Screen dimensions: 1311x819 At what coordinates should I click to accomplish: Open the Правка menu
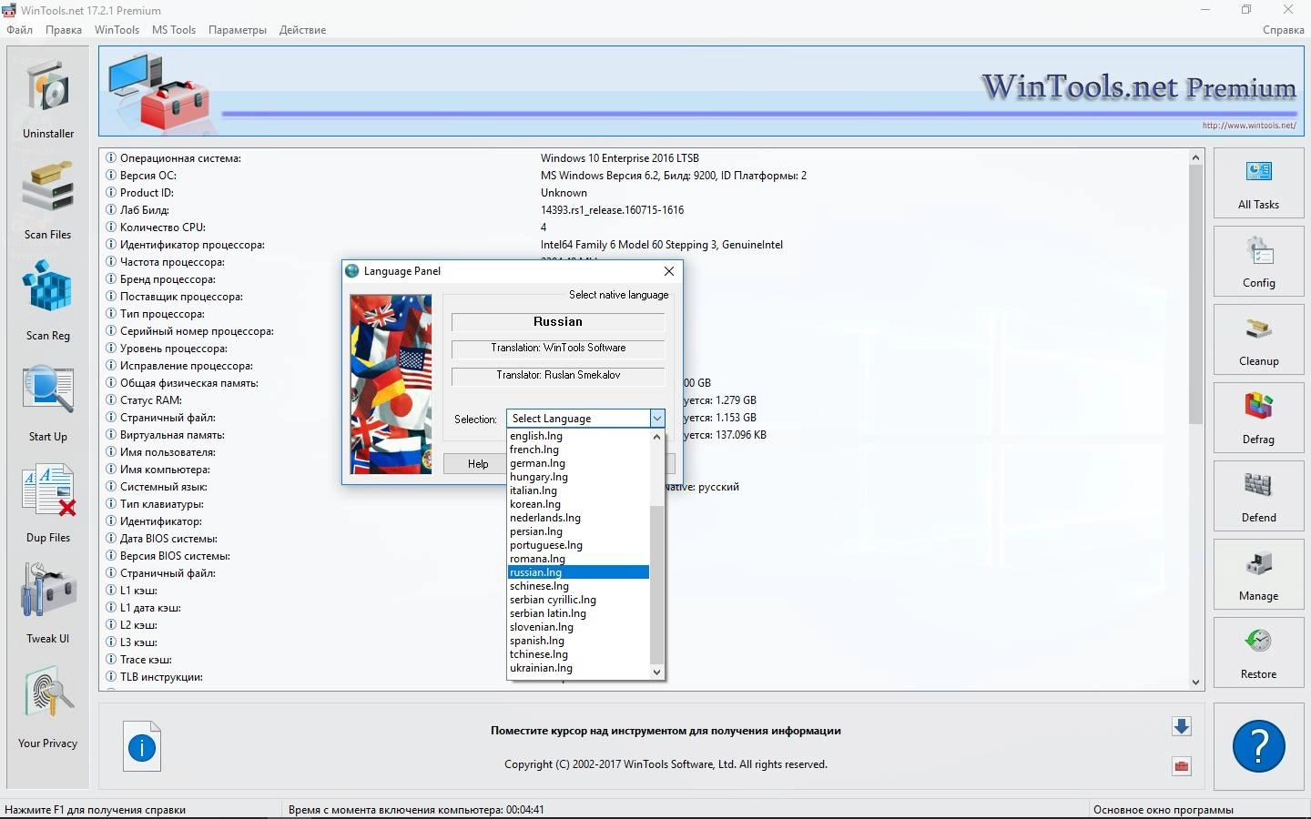click(x=64, y=29)
